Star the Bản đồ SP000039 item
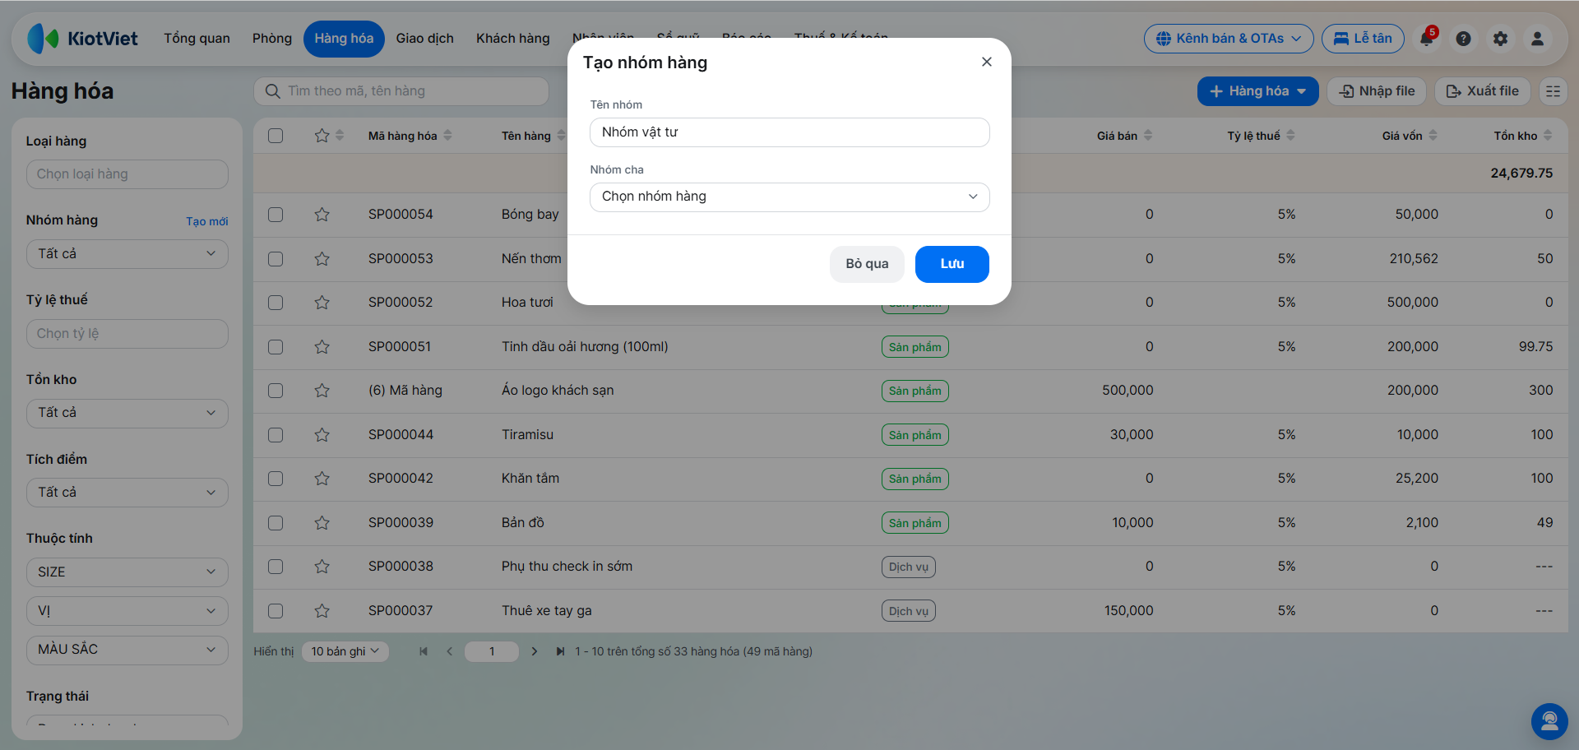 point(322,523)
